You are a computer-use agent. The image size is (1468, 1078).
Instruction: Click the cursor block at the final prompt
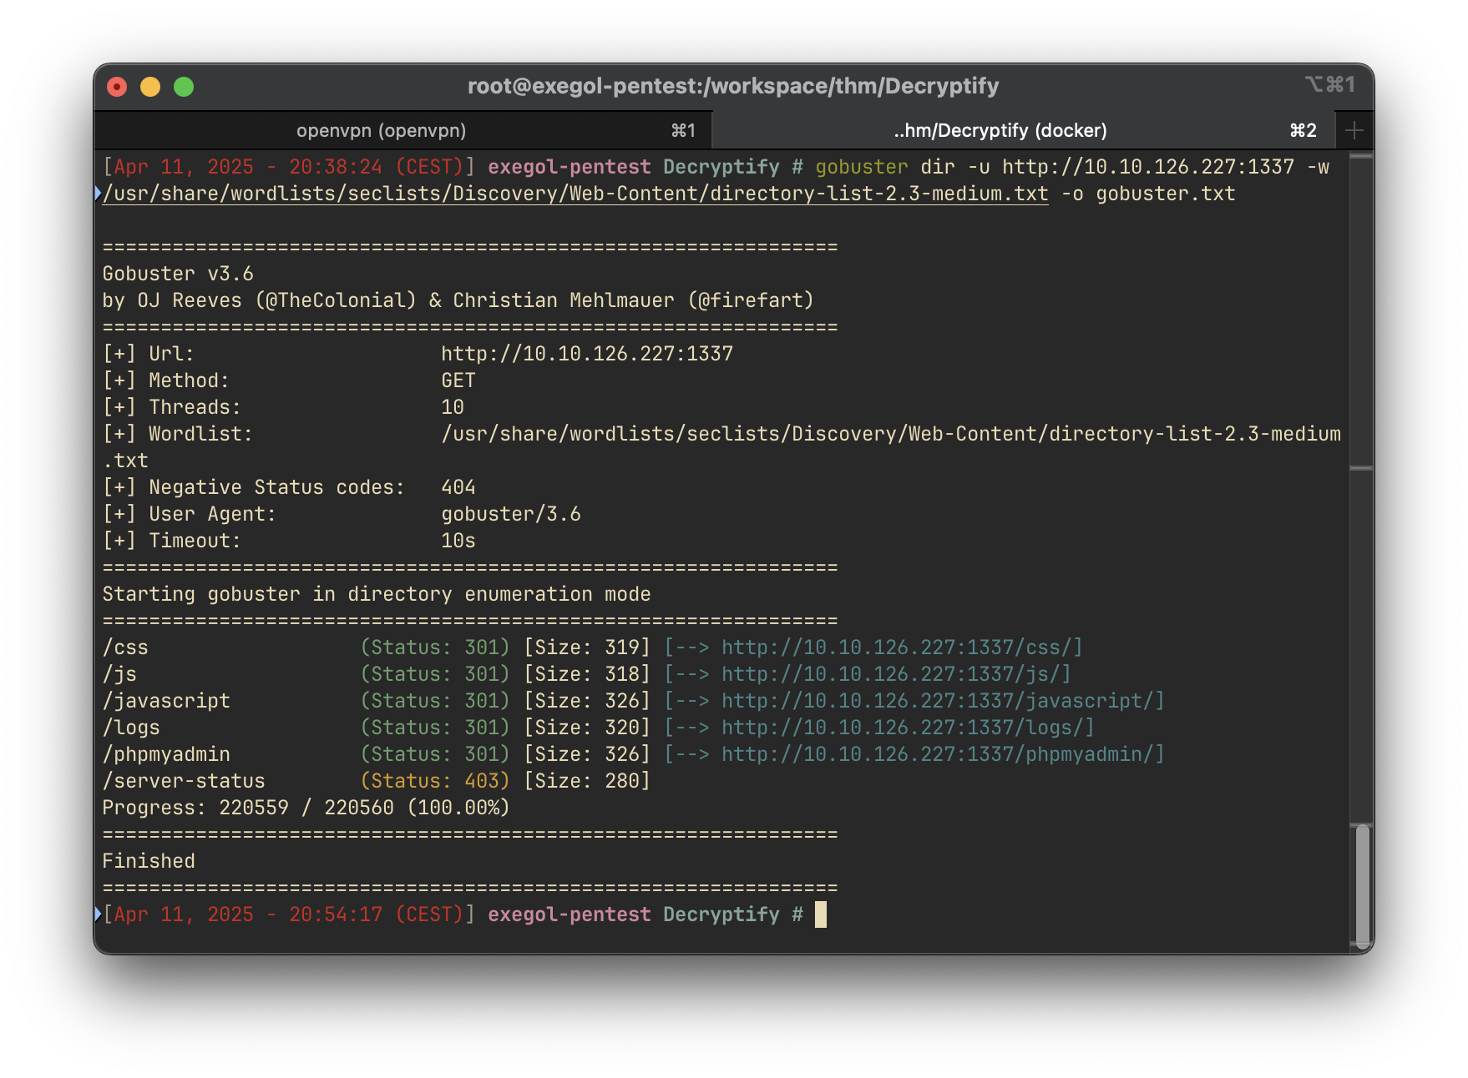821,914
